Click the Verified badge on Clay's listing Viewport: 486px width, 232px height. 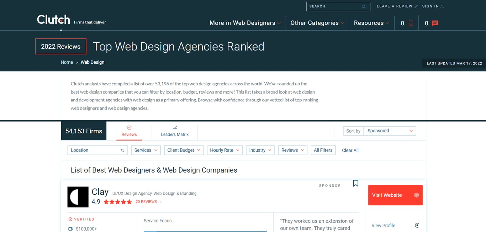tap(81, 219)
